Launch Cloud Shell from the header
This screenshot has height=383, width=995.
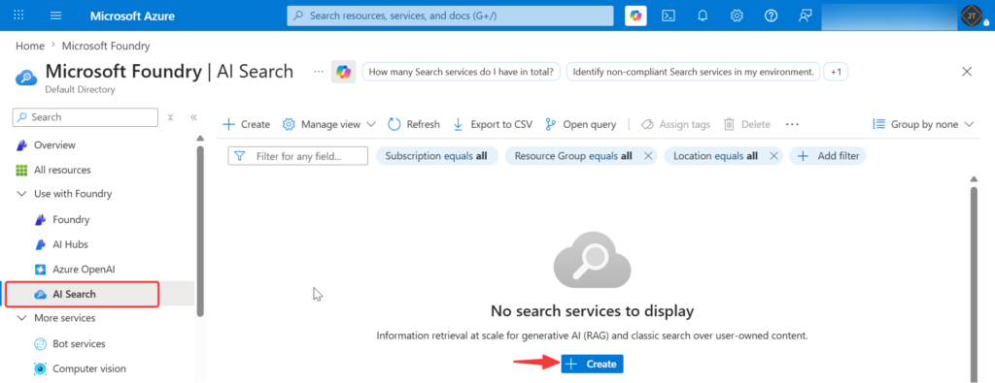669,16
